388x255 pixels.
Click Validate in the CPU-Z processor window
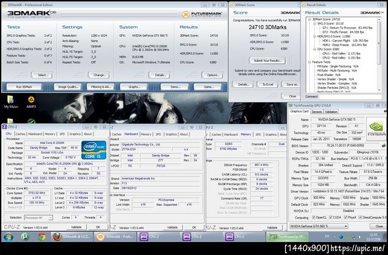tap(76, 227)
